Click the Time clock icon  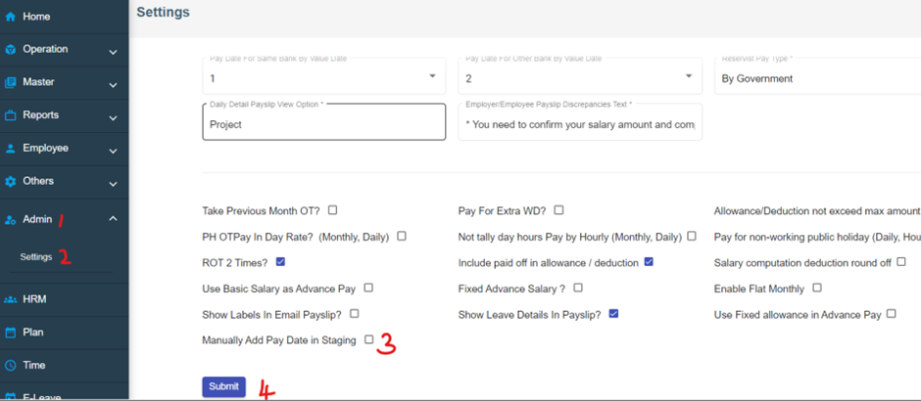[11, 366]
